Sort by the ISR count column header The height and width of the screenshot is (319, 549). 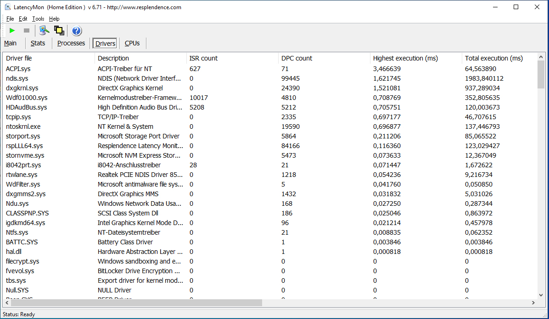tap(232, 58)
